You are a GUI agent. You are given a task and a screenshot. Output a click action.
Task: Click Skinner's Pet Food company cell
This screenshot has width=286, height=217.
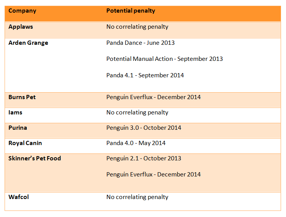[35, 158]
